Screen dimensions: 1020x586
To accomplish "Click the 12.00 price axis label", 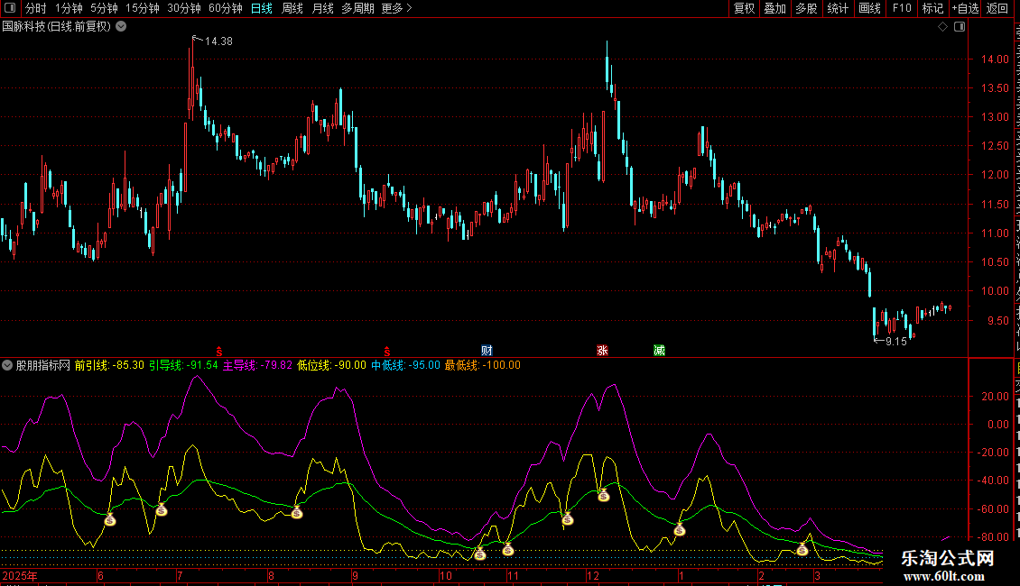I will pos(995,175).
